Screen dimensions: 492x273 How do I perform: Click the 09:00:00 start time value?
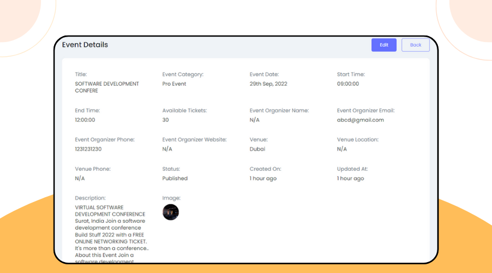pos(348,84)
